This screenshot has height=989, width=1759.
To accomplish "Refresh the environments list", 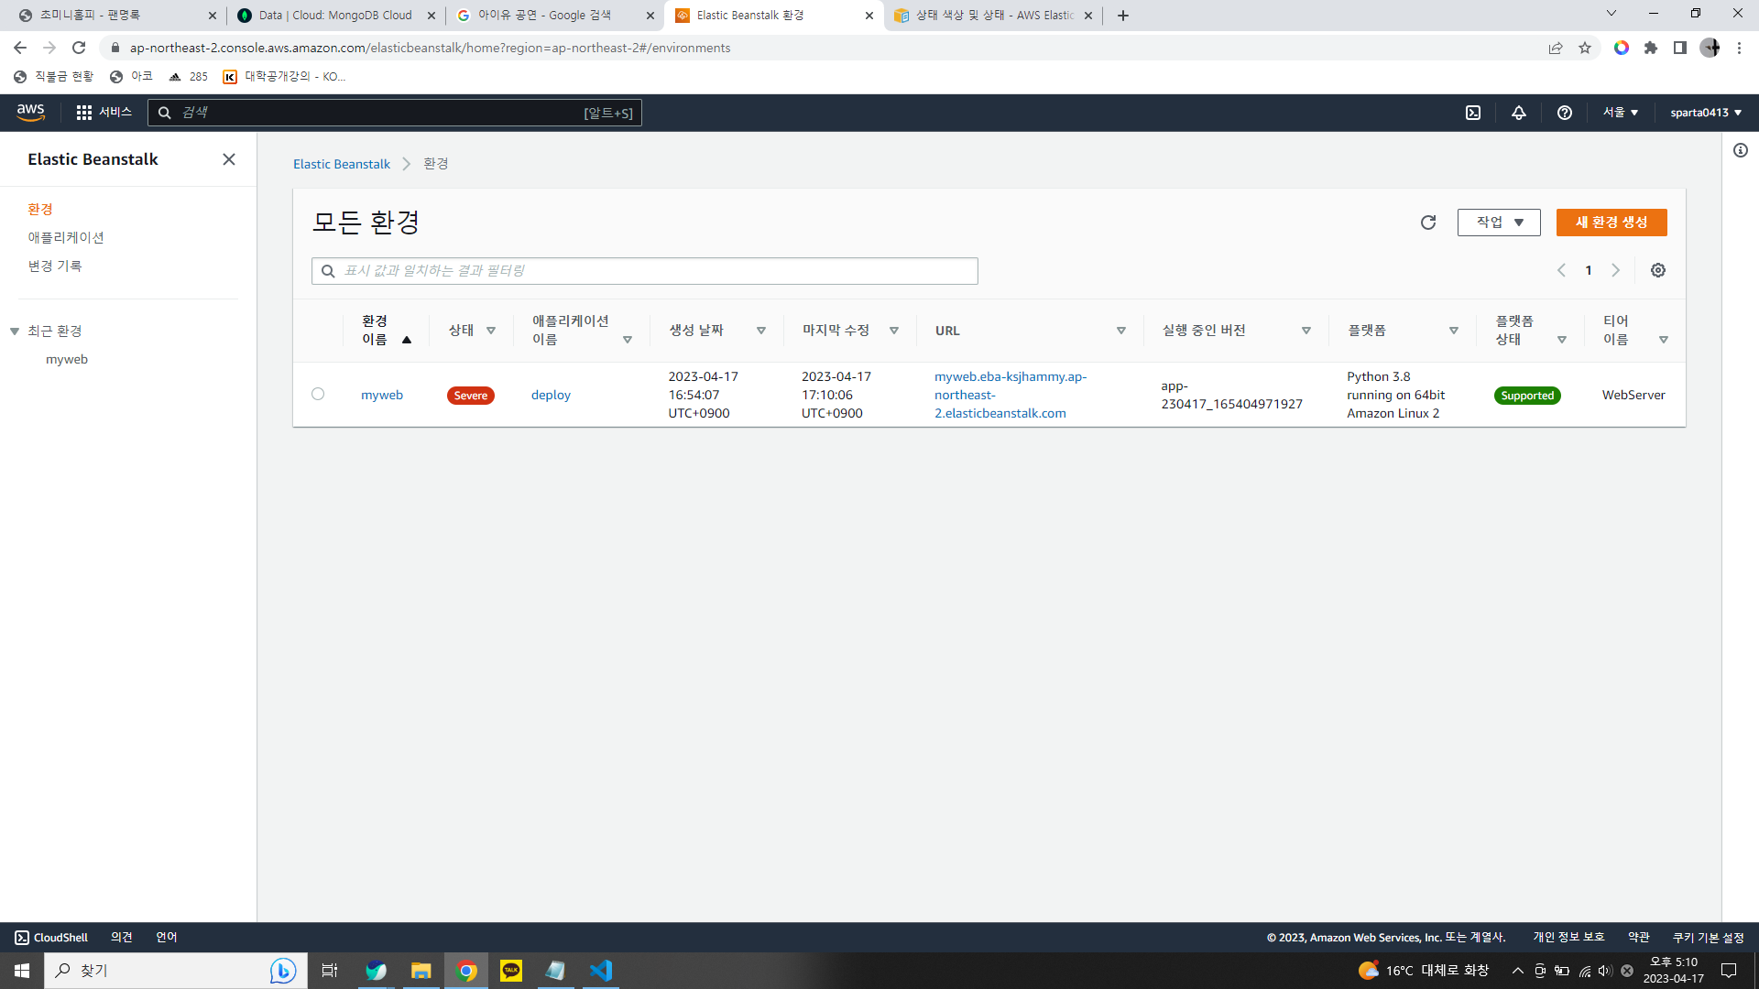I will pos(1427,223).
